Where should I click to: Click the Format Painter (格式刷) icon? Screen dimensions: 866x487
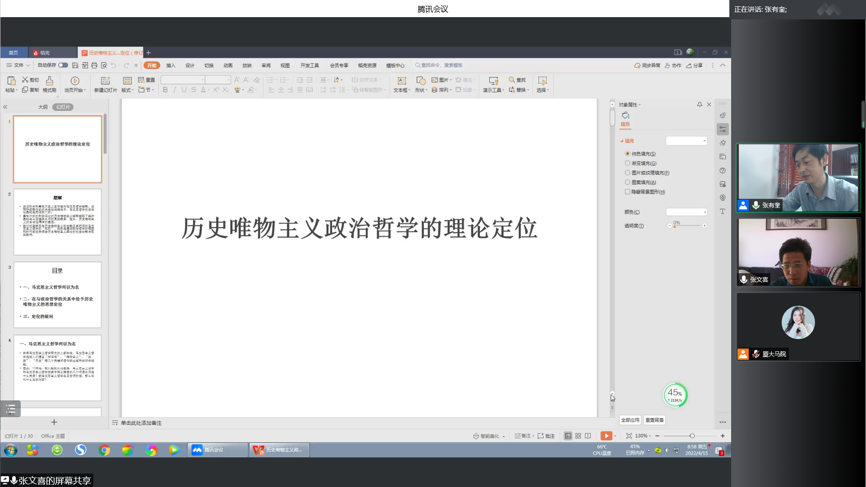coord(50,81)
